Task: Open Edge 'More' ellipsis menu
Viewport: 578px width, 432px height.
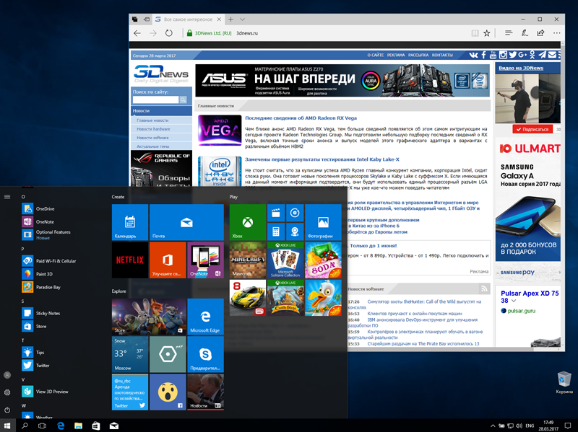Action: click(556, 33)
